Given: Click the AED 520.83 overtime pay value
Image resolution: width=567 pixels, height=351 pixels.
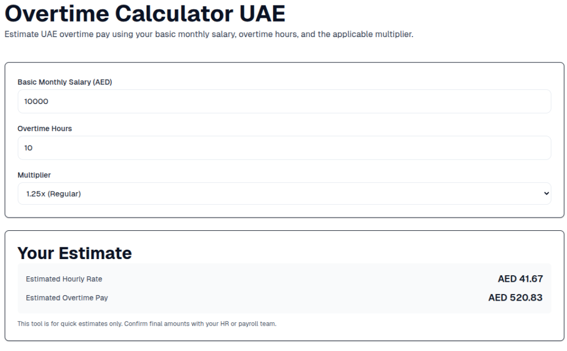Looking at the screenshot, I should tap(515, 298).
